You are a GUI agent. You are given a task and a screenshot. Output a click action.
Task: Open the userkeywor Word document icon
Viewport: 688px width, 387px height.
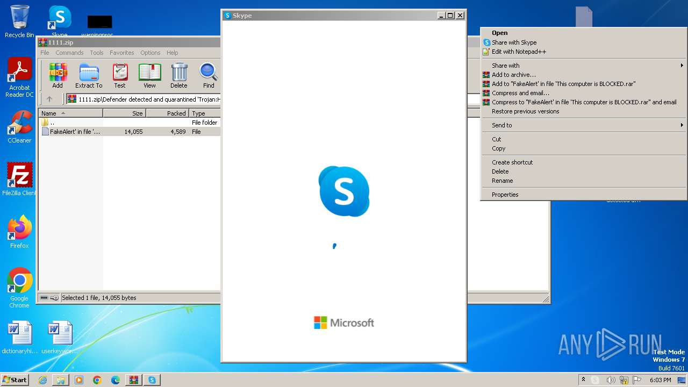tap(60, 338)
